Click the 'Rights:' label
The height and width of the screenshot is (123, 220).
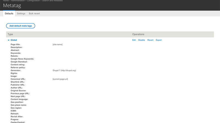tap(14, 73)
